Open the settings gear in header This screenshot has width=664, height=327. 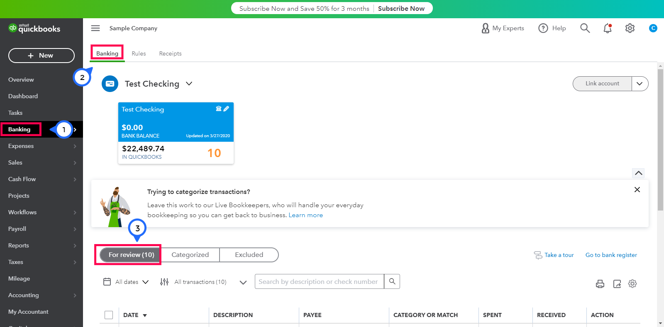point(630,28)
